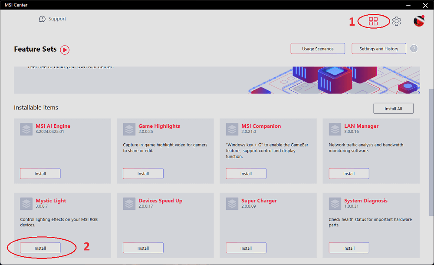The image size is (434, 265).
Task: Click the Game Highlights layers icon
Action: (129, 129)
